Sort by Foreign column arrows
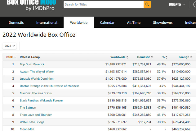Image resolution: width=196 pixels, height=131 pixels. click(x=191, y=57)
